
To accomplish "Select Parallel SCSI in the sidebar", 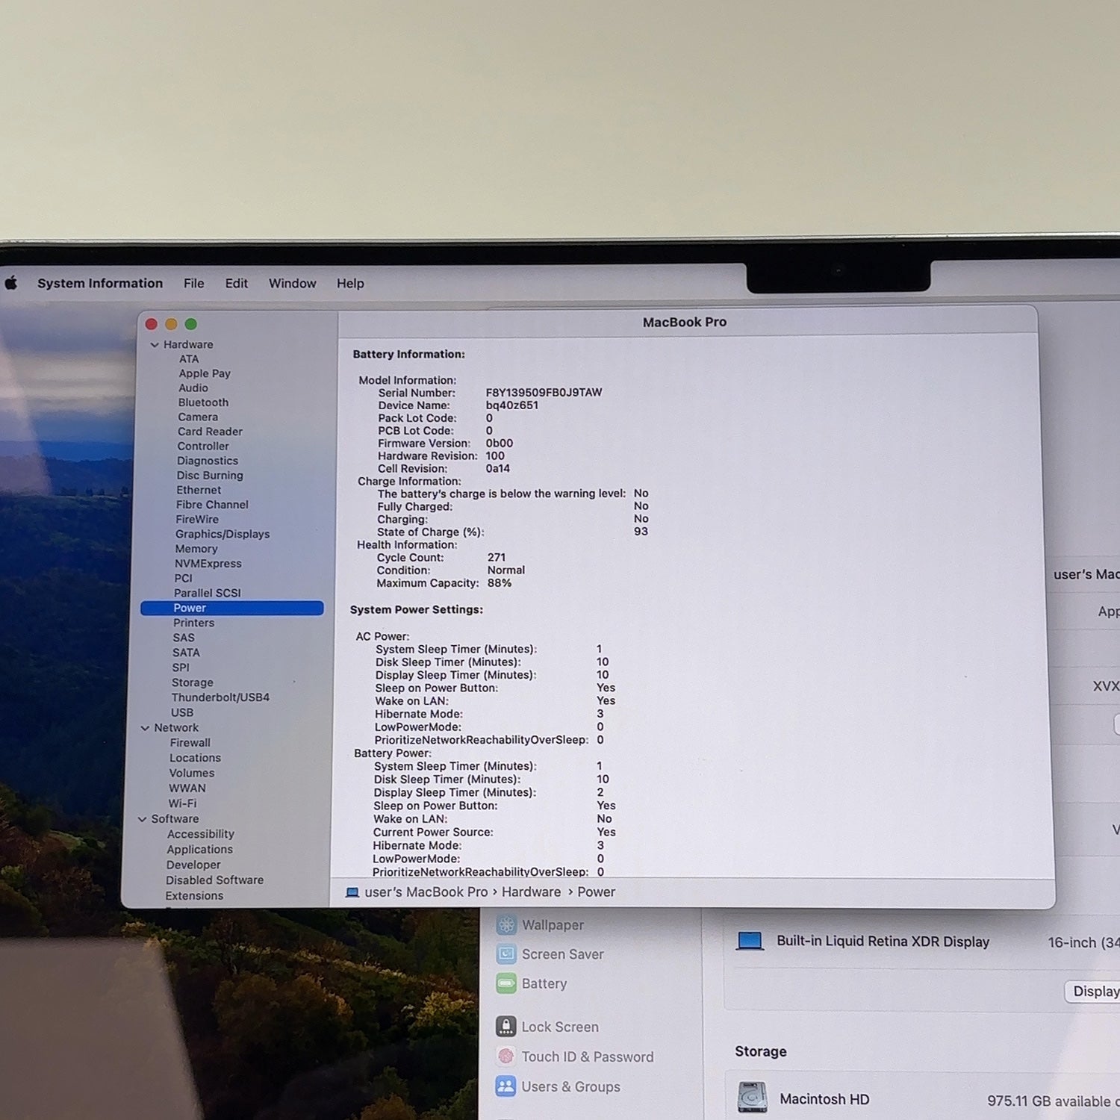I will [x=208, y=593].
